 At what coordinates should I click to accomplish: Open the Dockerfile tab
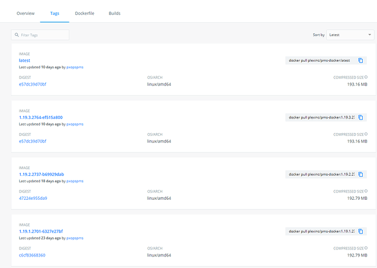(84, 13)
